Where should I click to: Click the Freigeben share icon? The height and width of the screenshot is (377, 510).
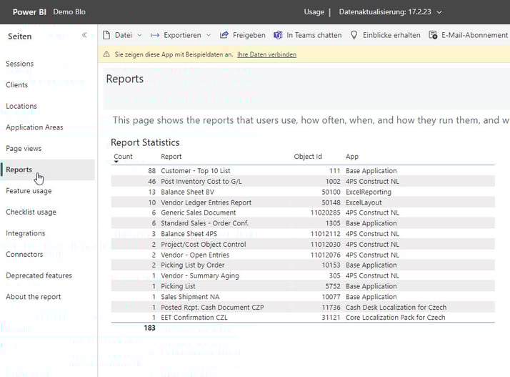click(x=224, y=35)
